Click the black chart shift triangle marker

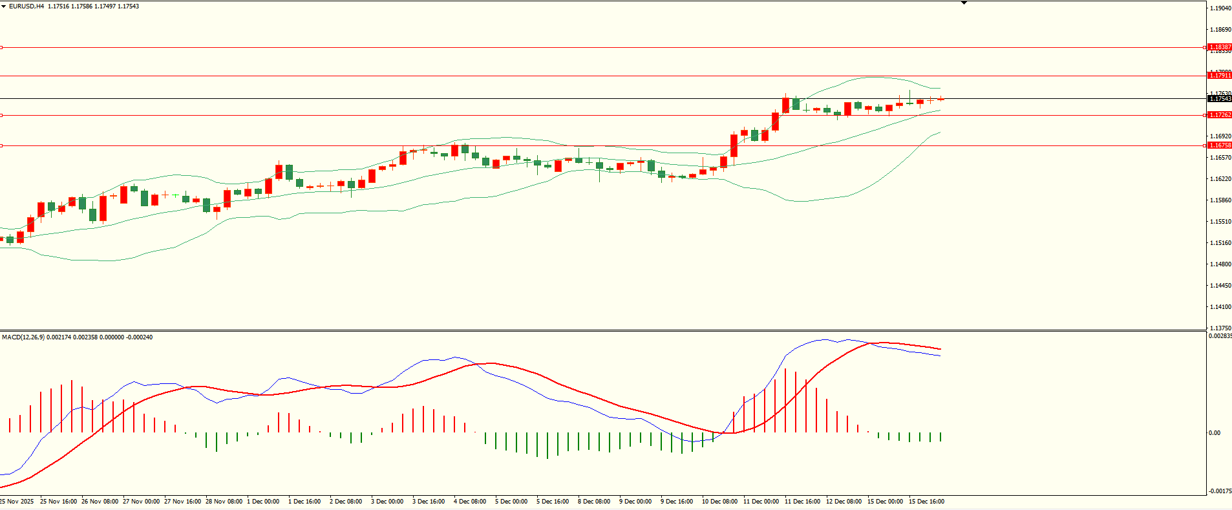pyautogui.click(x=964, y=3)
